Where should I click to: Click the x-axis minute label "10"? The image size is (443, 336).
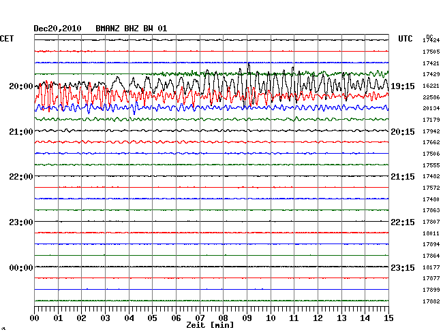(x=271, y=318)
